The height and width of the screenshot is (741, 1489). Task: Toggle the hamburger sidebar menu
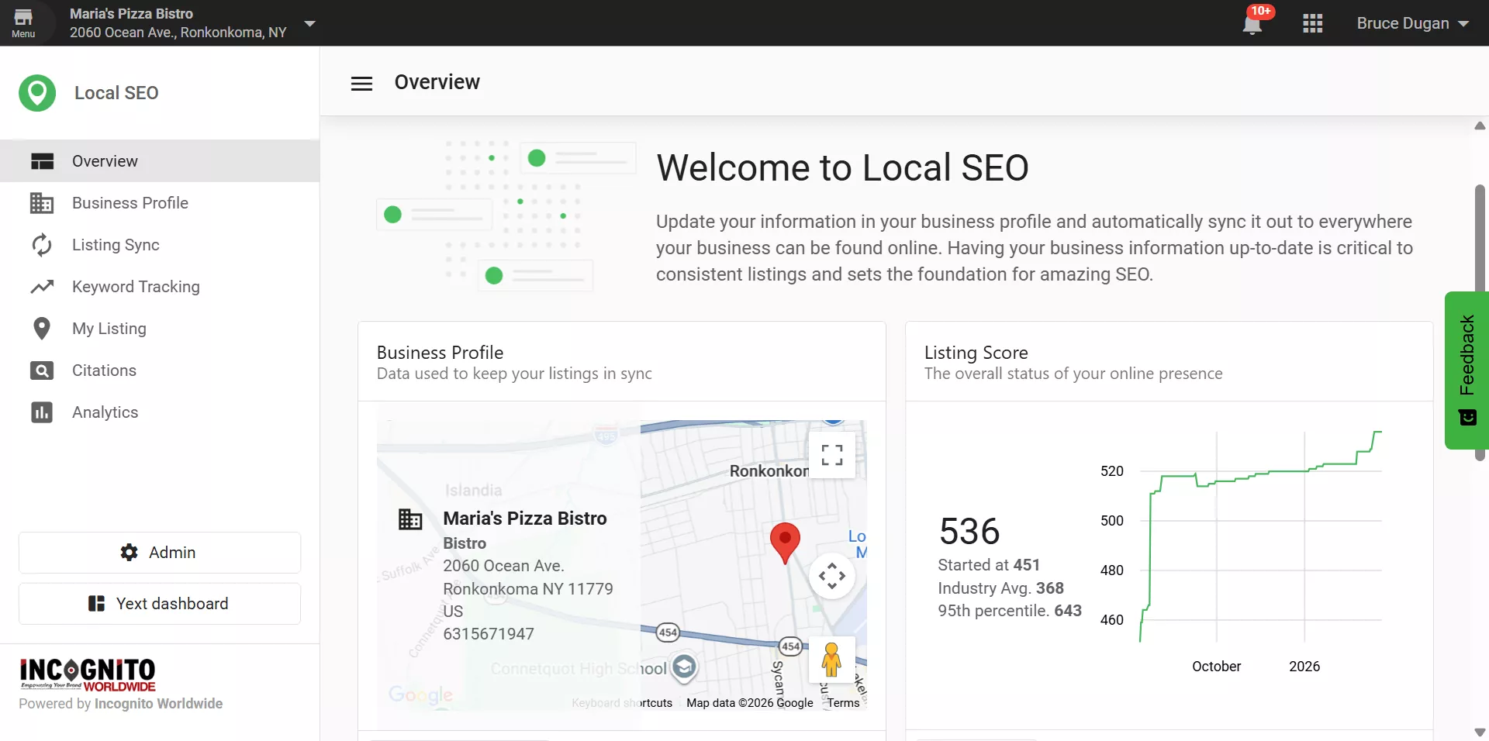coord(361,83)
